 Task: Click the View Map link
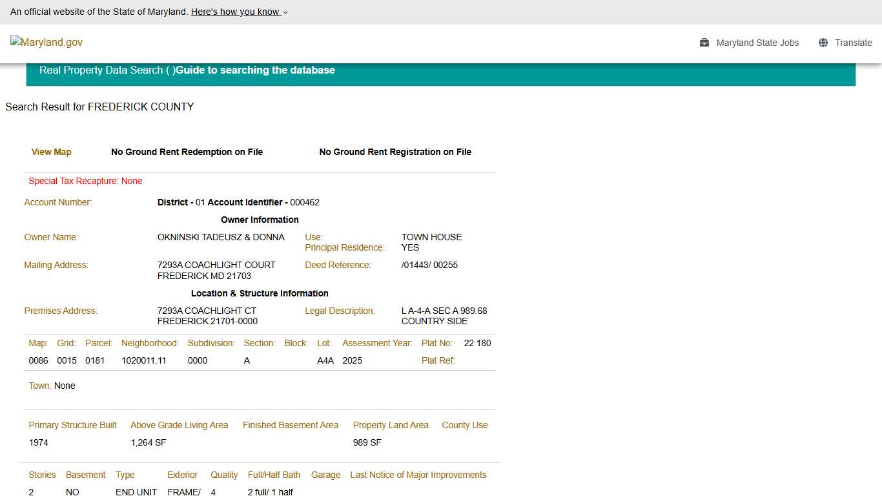tap(52, 152)
